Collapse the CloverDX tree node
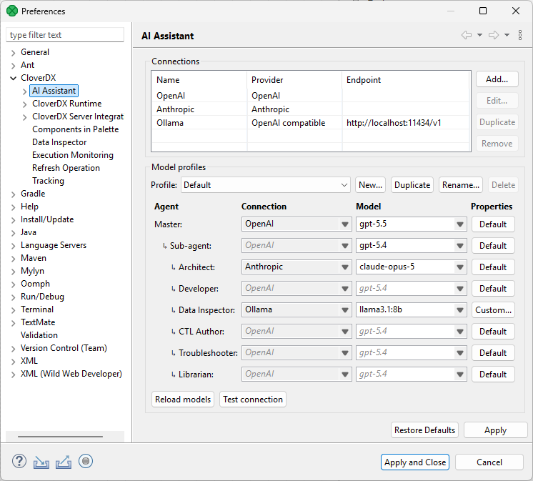 [x=14, y=79]
